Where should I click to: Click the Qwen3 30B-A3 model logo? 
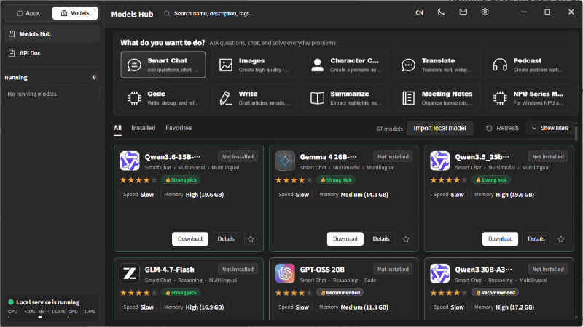point(440,273)
